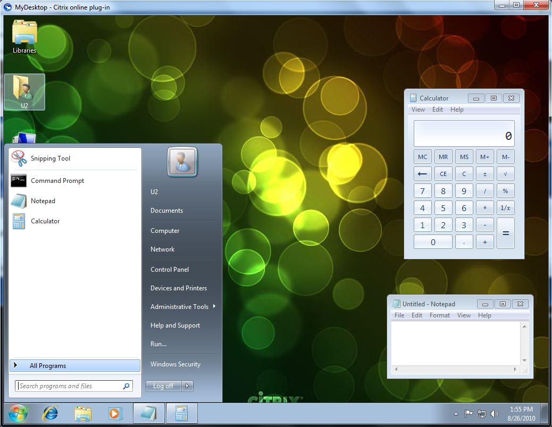Open Snipping Tool from Start menu
Viewport: 552px width, 427px height.
point(50,158)
